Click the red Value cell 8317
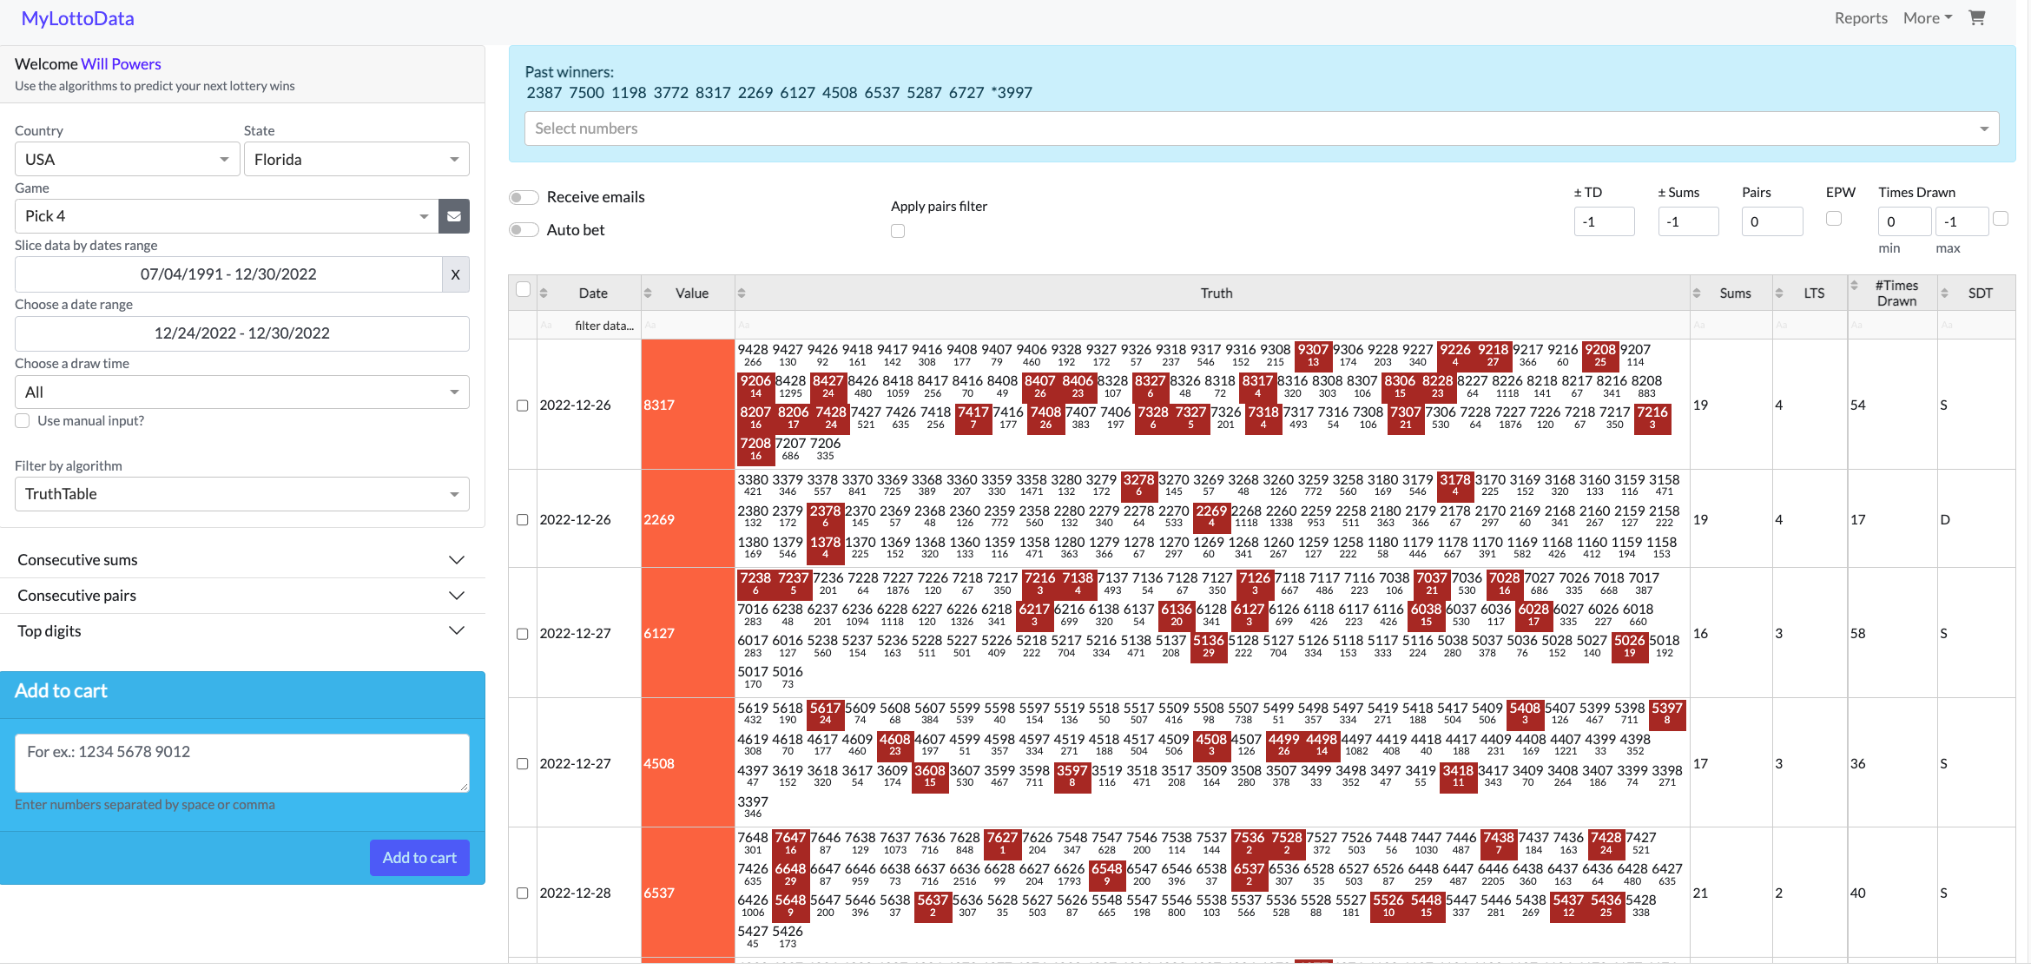The height and width of the screenshot is (969, 2031). click(x=688, y=405)
